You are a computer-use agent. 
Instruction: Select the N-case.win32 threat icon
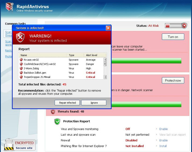tap(21, 60)
